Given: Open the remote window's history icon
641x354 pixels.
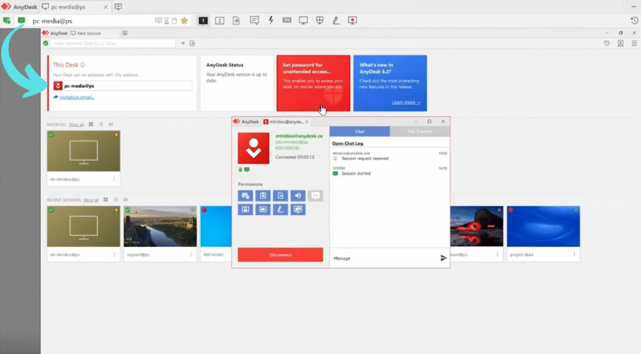Looking at the screenshot, I should pyautogui.click(x=607, y=43).
